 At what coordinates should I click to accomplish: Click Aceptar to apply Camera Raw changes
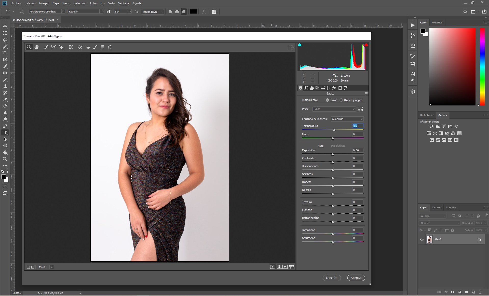coord(356,277)
